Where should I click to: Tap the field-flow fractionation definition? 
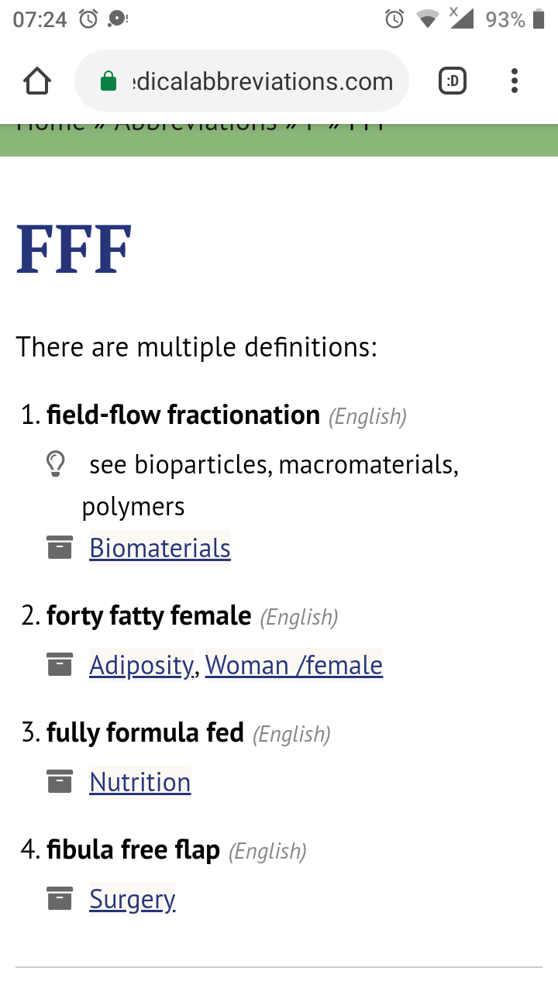coord(183,415)
